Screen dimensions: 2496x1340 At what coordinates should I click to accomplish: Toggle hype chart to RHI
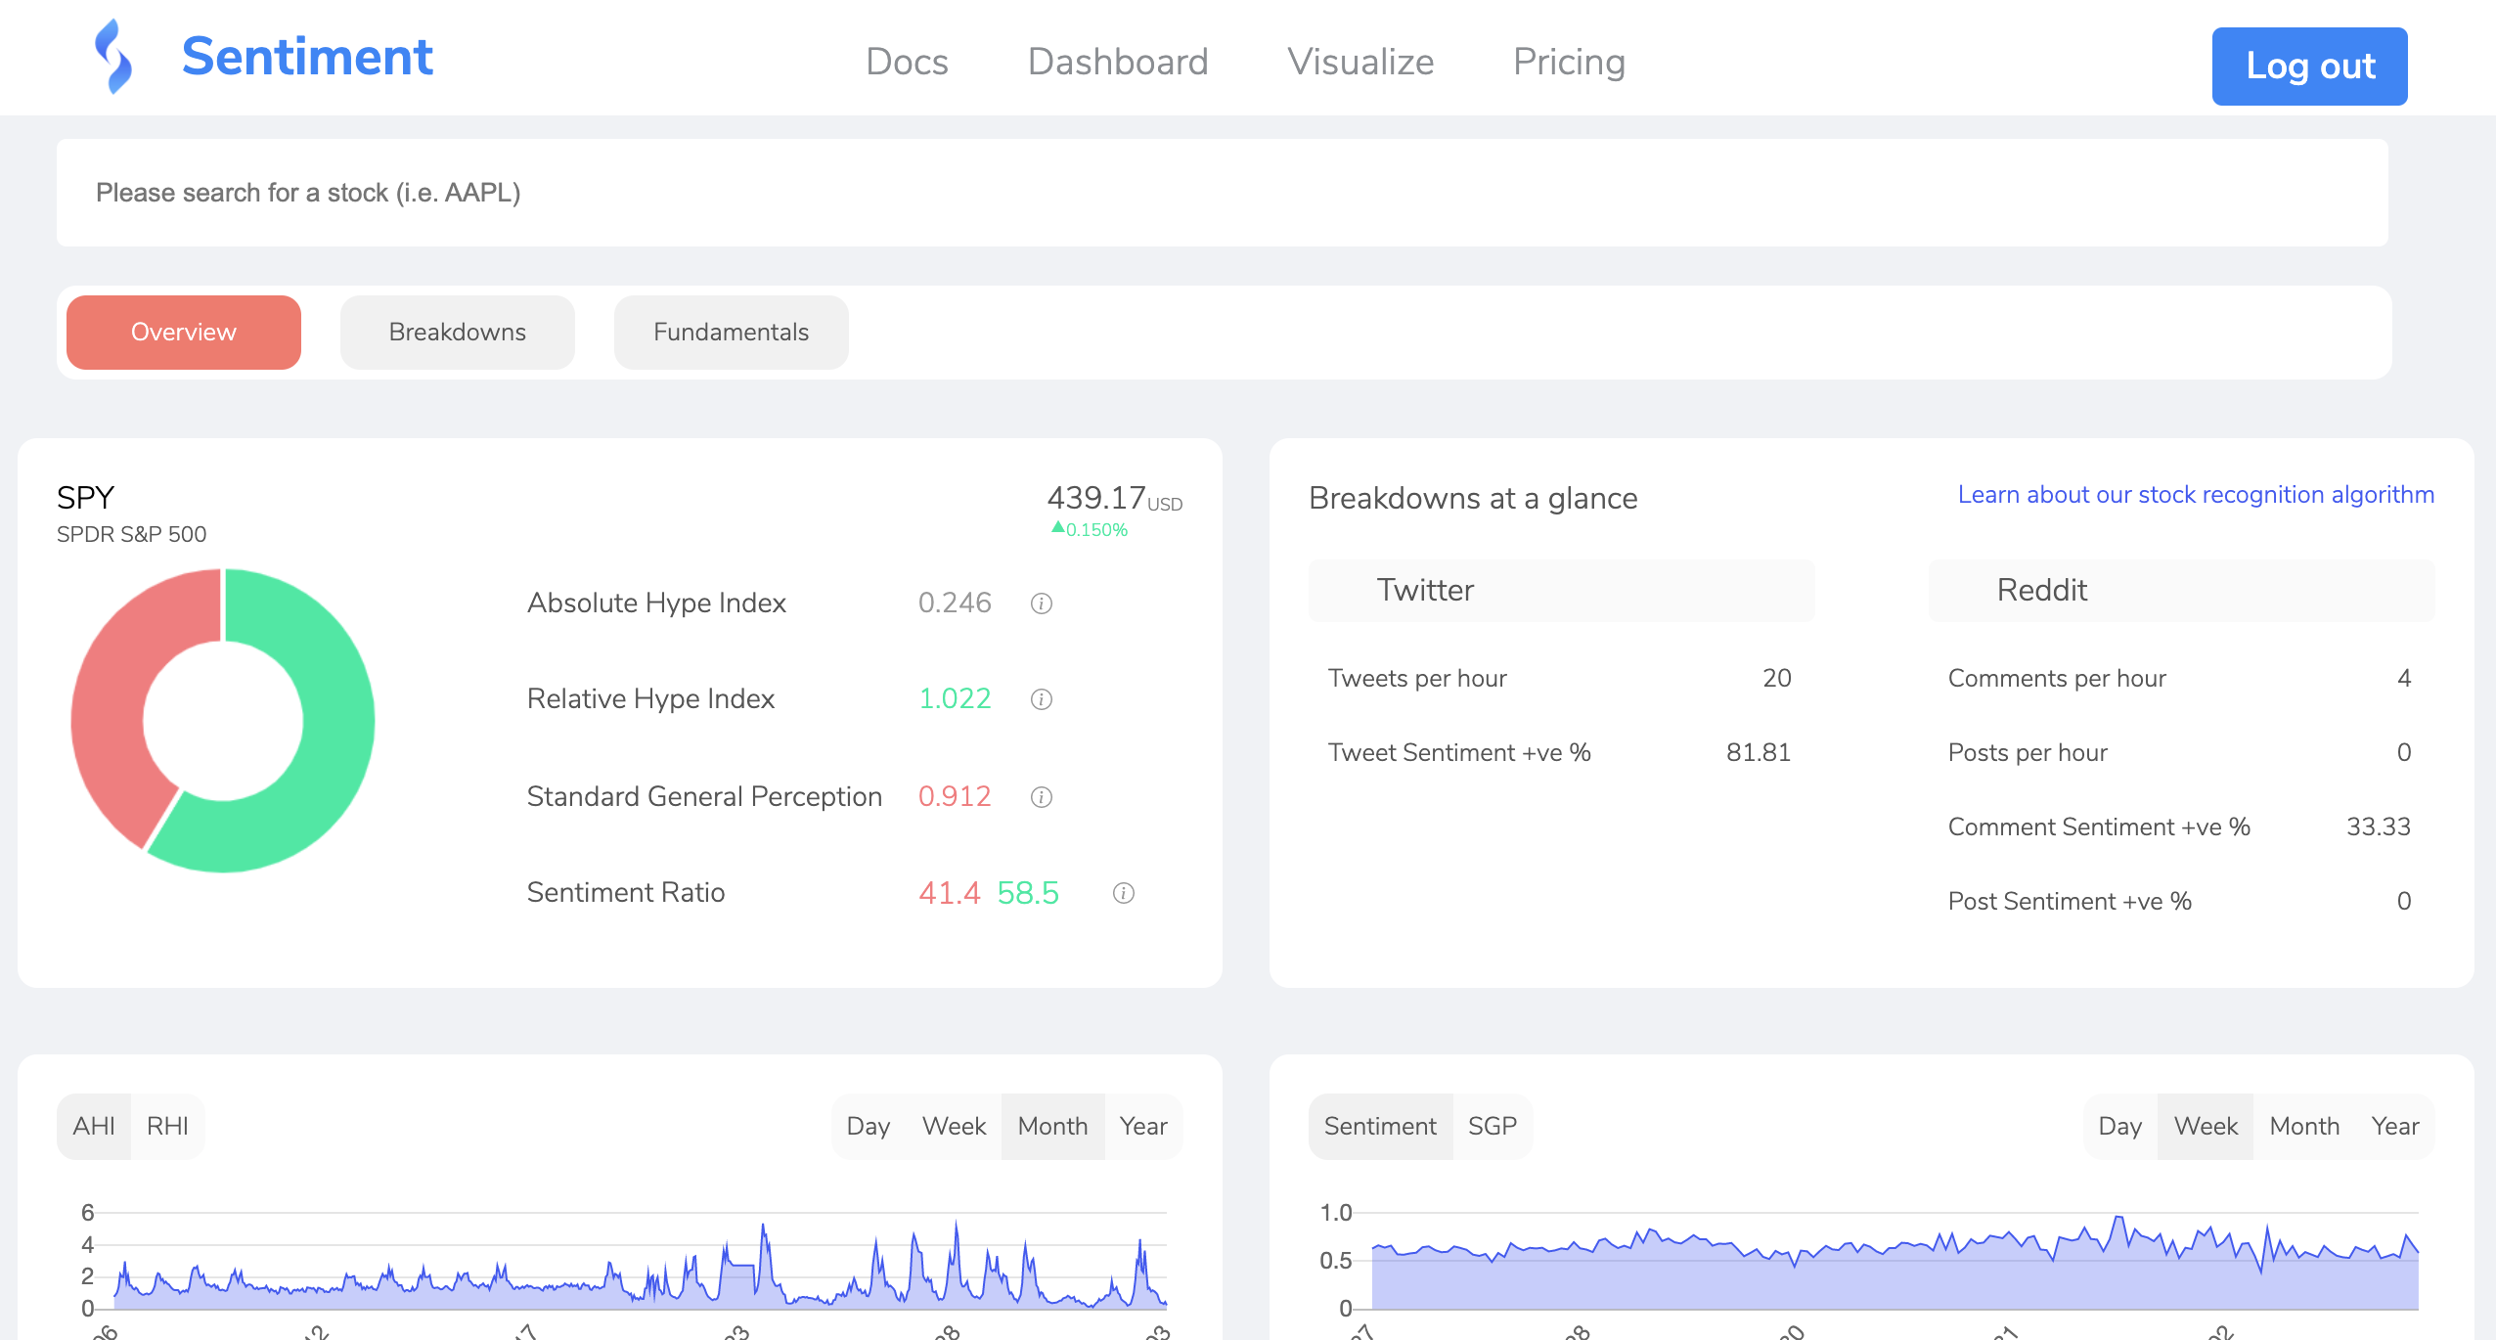tap(167, 1126)
